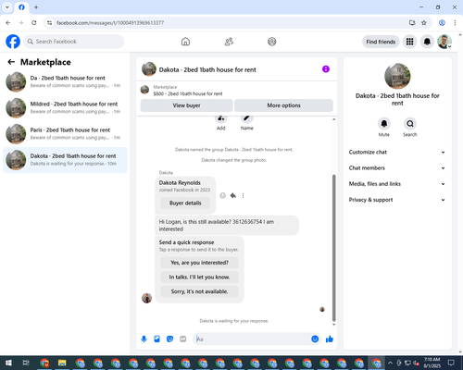The height and width of the screenshot is (370, 463).
Task: Open the Windows Start menu
Action: pyautogui.click(x=8, y=363)
